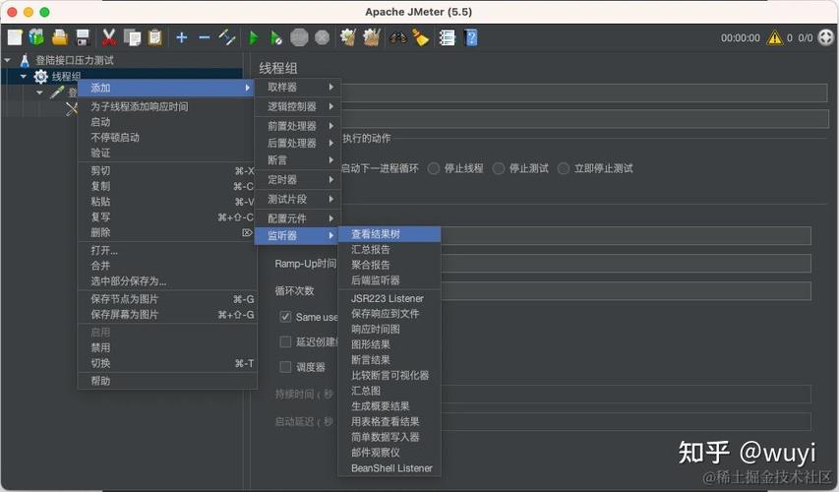
Task: Open the 配置元件 submenu
Action: (297, 218)
